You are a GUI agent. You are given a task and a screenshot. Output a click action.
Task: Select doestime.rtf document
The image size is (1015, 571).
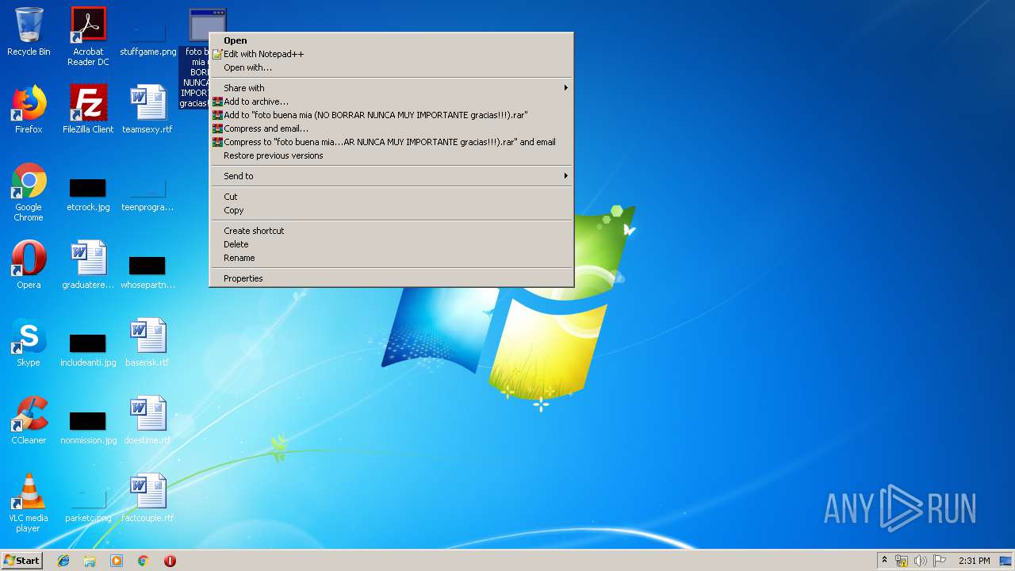tap(147, 420)
